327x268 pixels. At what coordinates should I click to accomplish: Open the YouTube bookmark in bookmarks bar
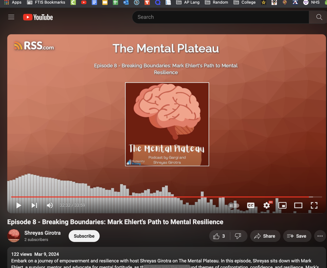(84, 3)
